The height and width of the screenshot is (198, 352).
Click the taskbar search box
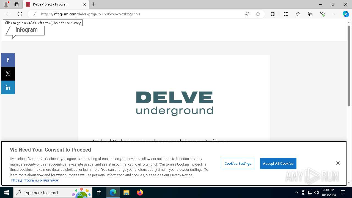53,193
